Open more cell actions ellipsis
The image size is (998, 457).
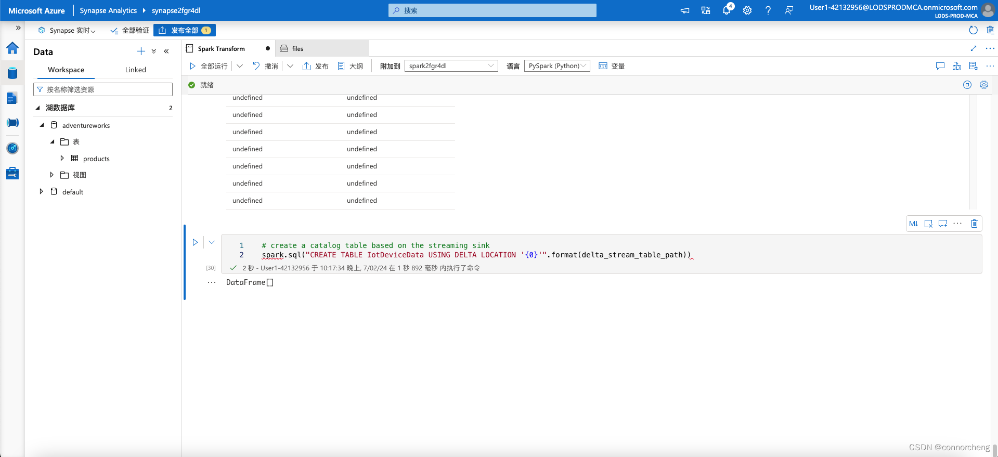957,224
